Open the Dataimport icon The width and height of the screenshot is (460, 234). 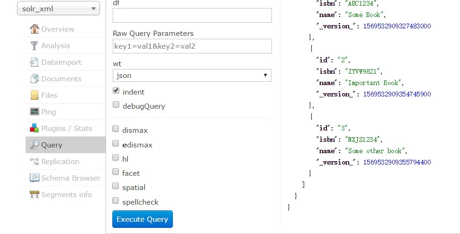pos(34,62)
